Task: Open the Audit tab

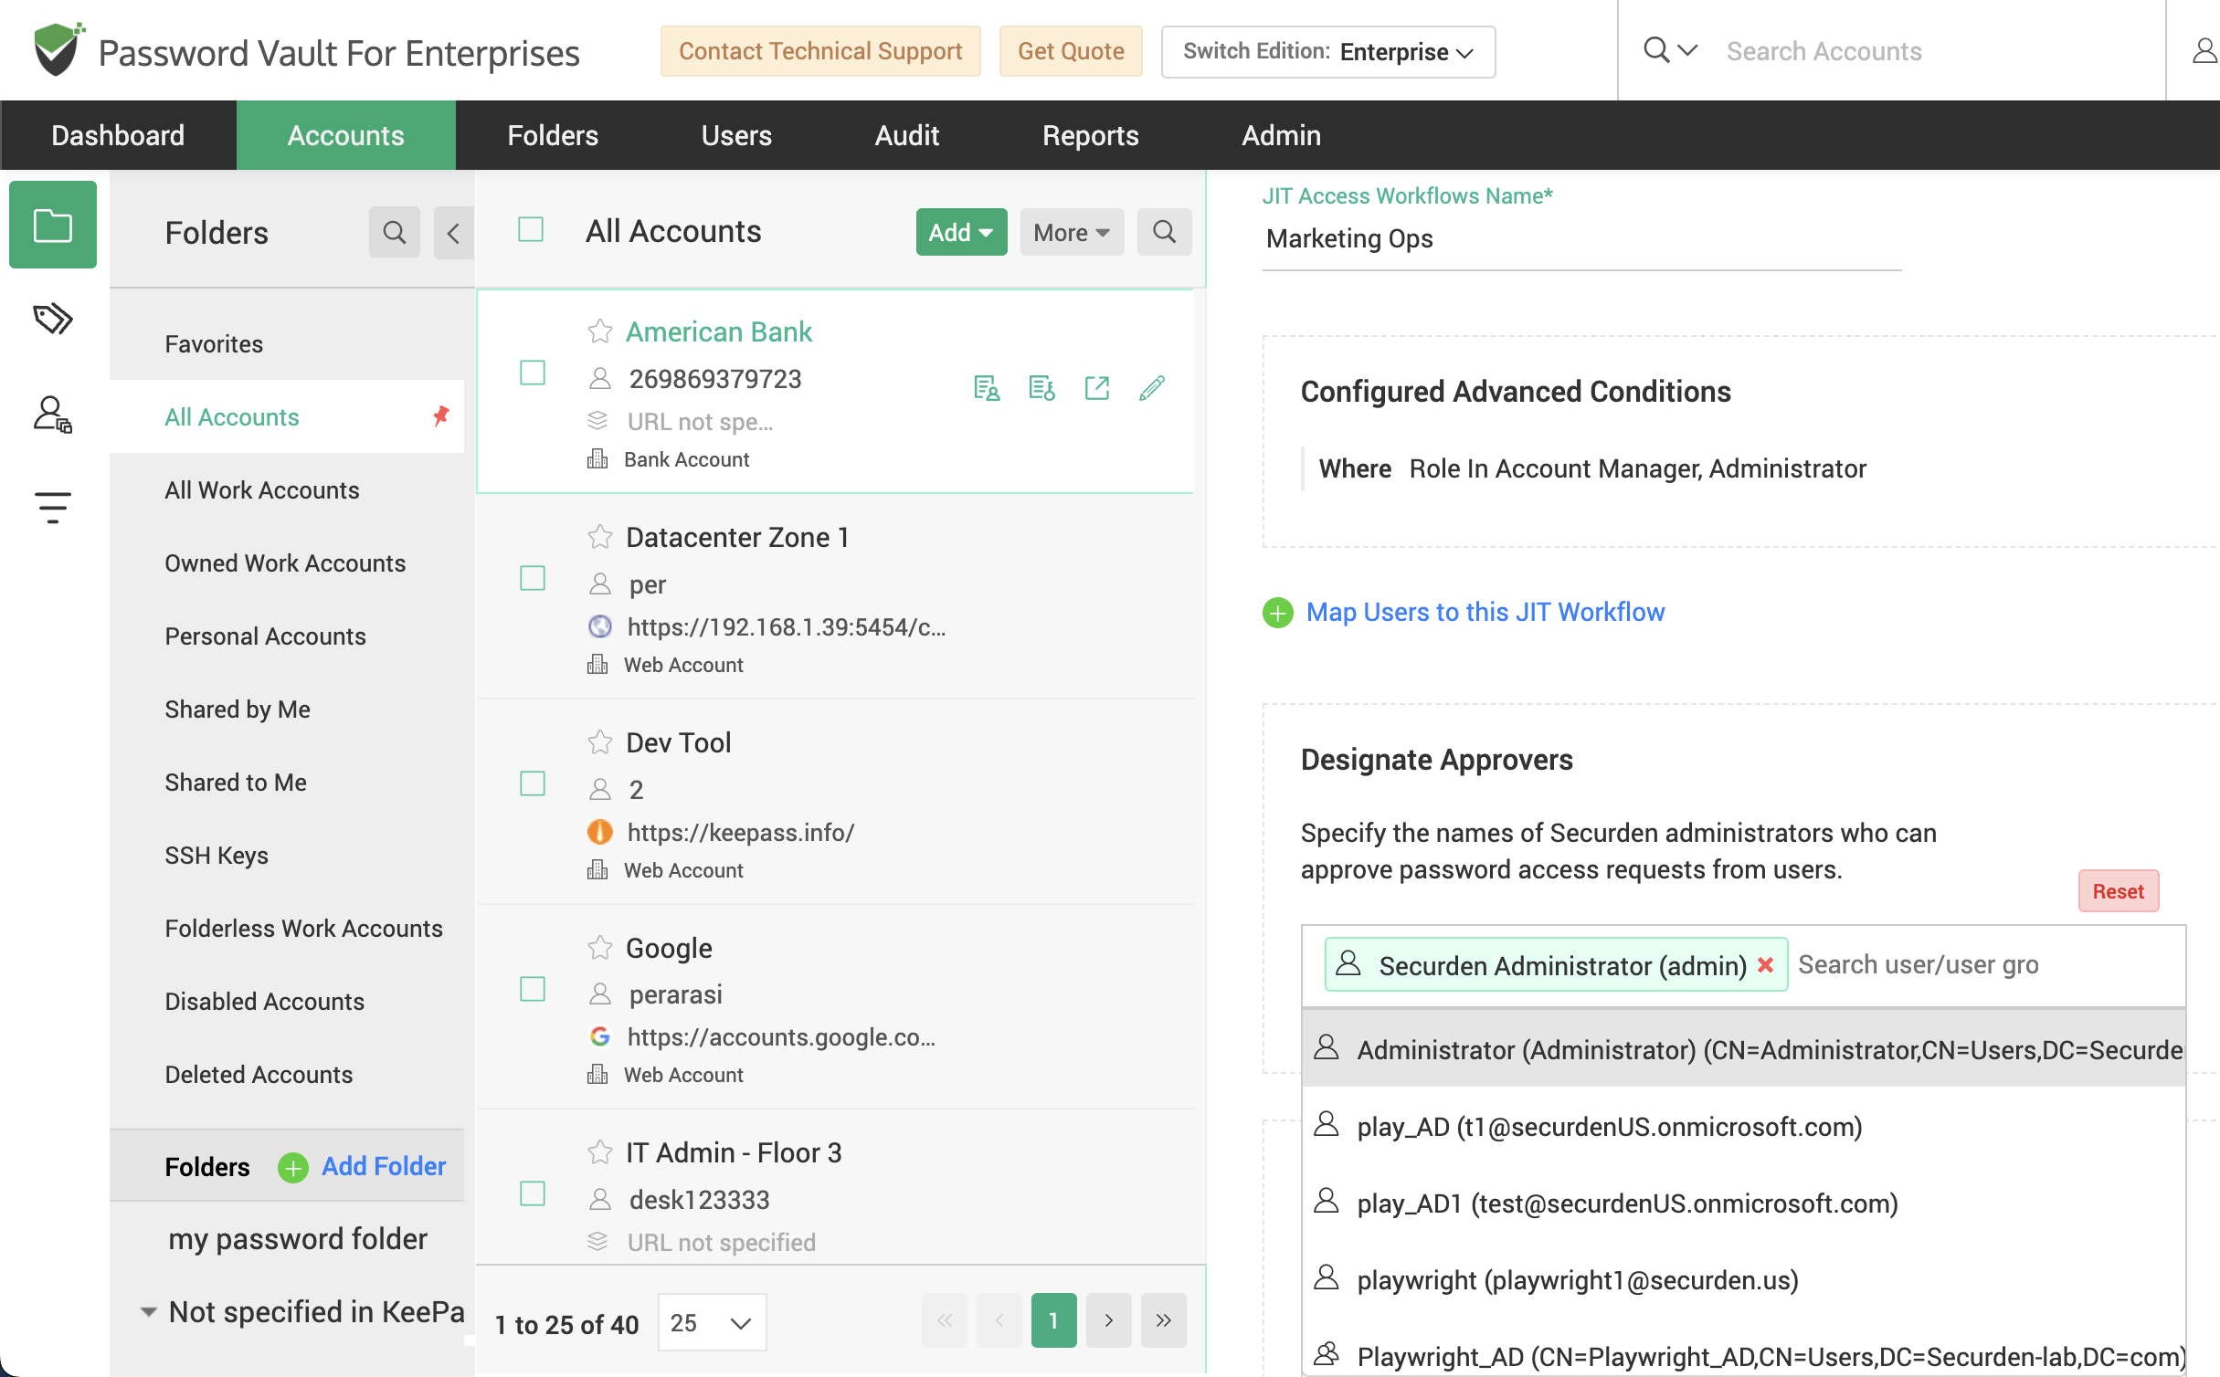Action: [x=906, y=135]
